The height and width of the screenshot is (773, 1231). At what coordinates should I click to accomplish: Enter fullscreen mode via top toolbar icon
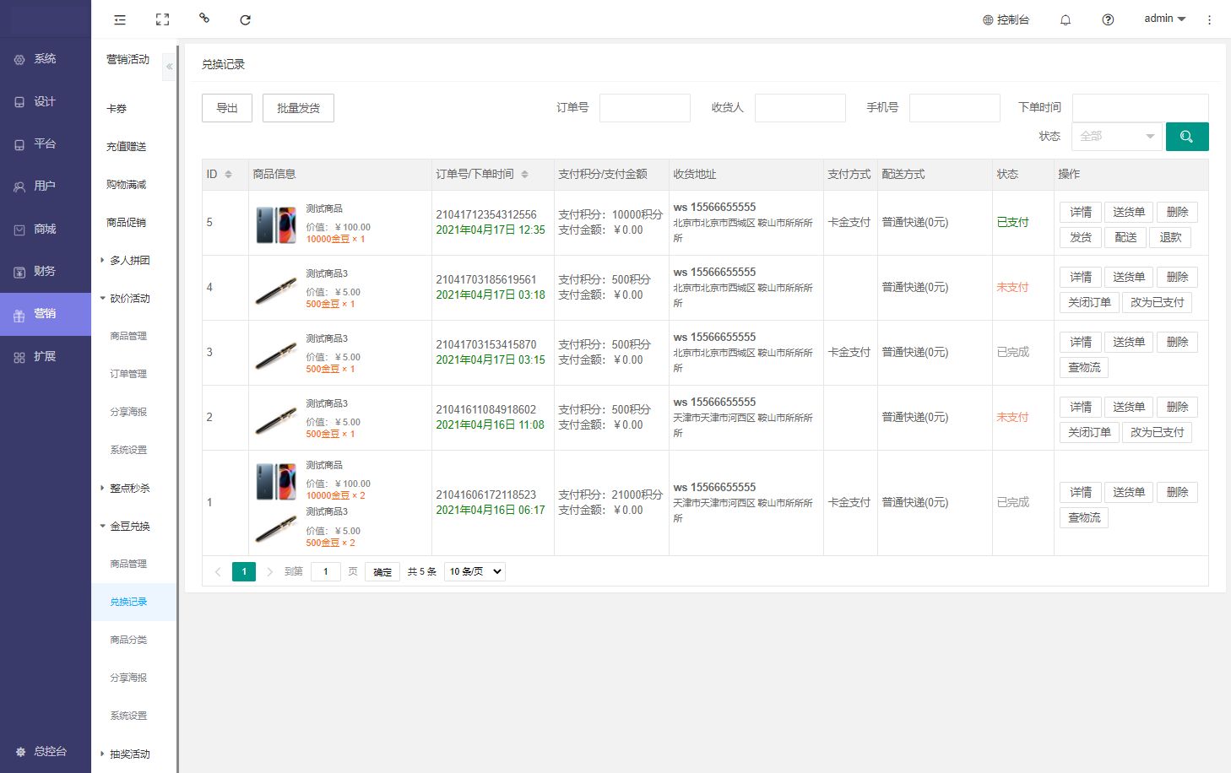[162, 19]
